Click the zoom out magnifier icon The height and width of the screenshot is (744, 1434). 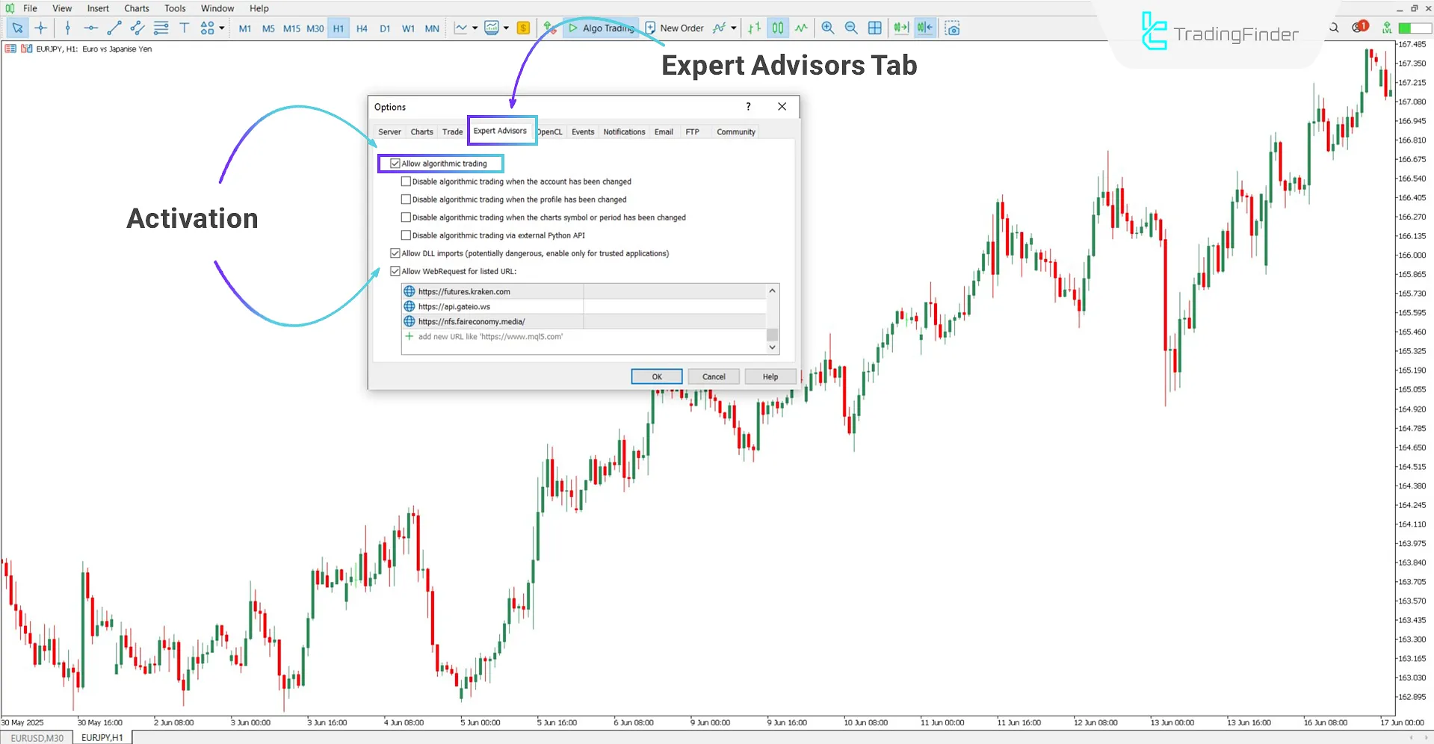point(850,28)
